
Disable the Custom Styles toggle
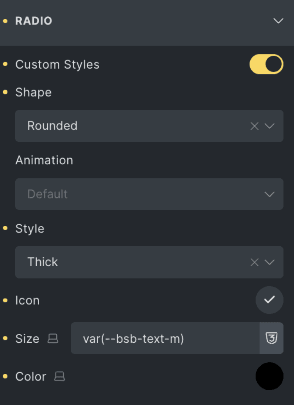(266, 64)
